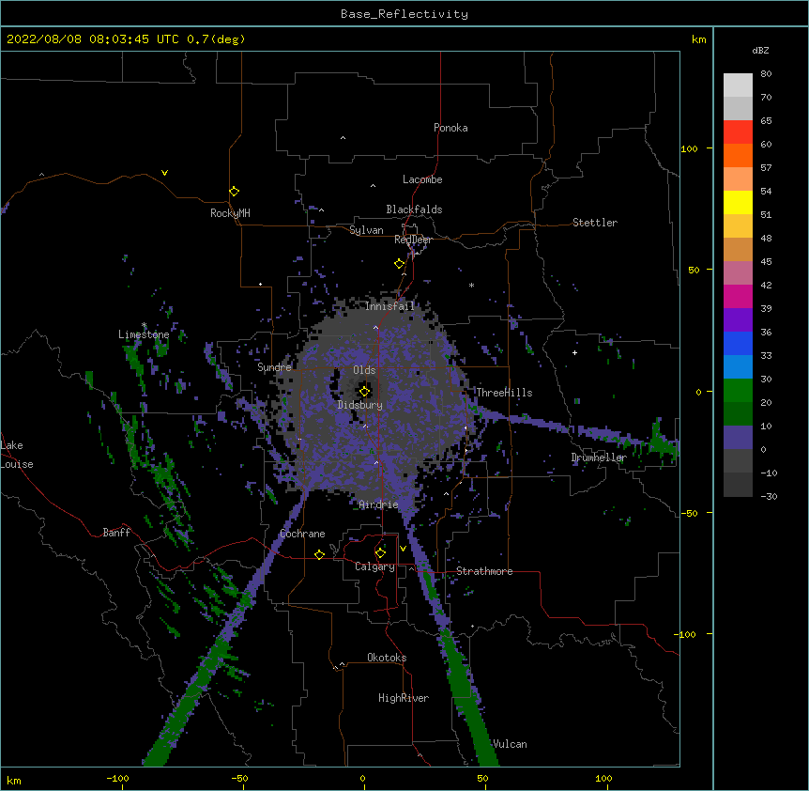Click the Lacombe city label
Viewport: 809px width, 791px height.
[x=422, y=179]
